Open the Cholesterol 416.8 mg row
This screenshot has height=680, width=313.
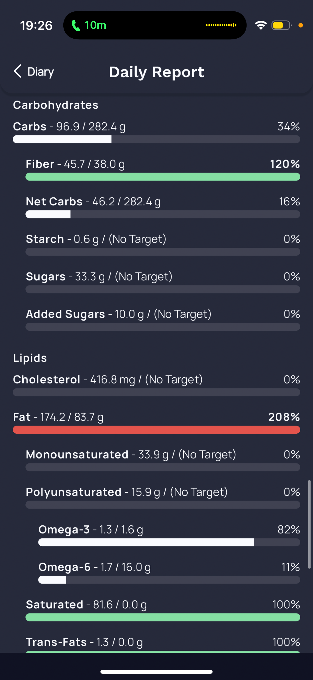coord(156,385)
